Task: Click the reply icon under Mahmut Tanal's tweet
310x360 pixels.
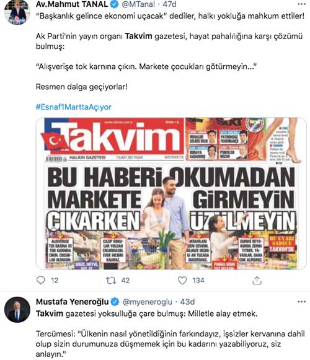Action: pos(41,280)
